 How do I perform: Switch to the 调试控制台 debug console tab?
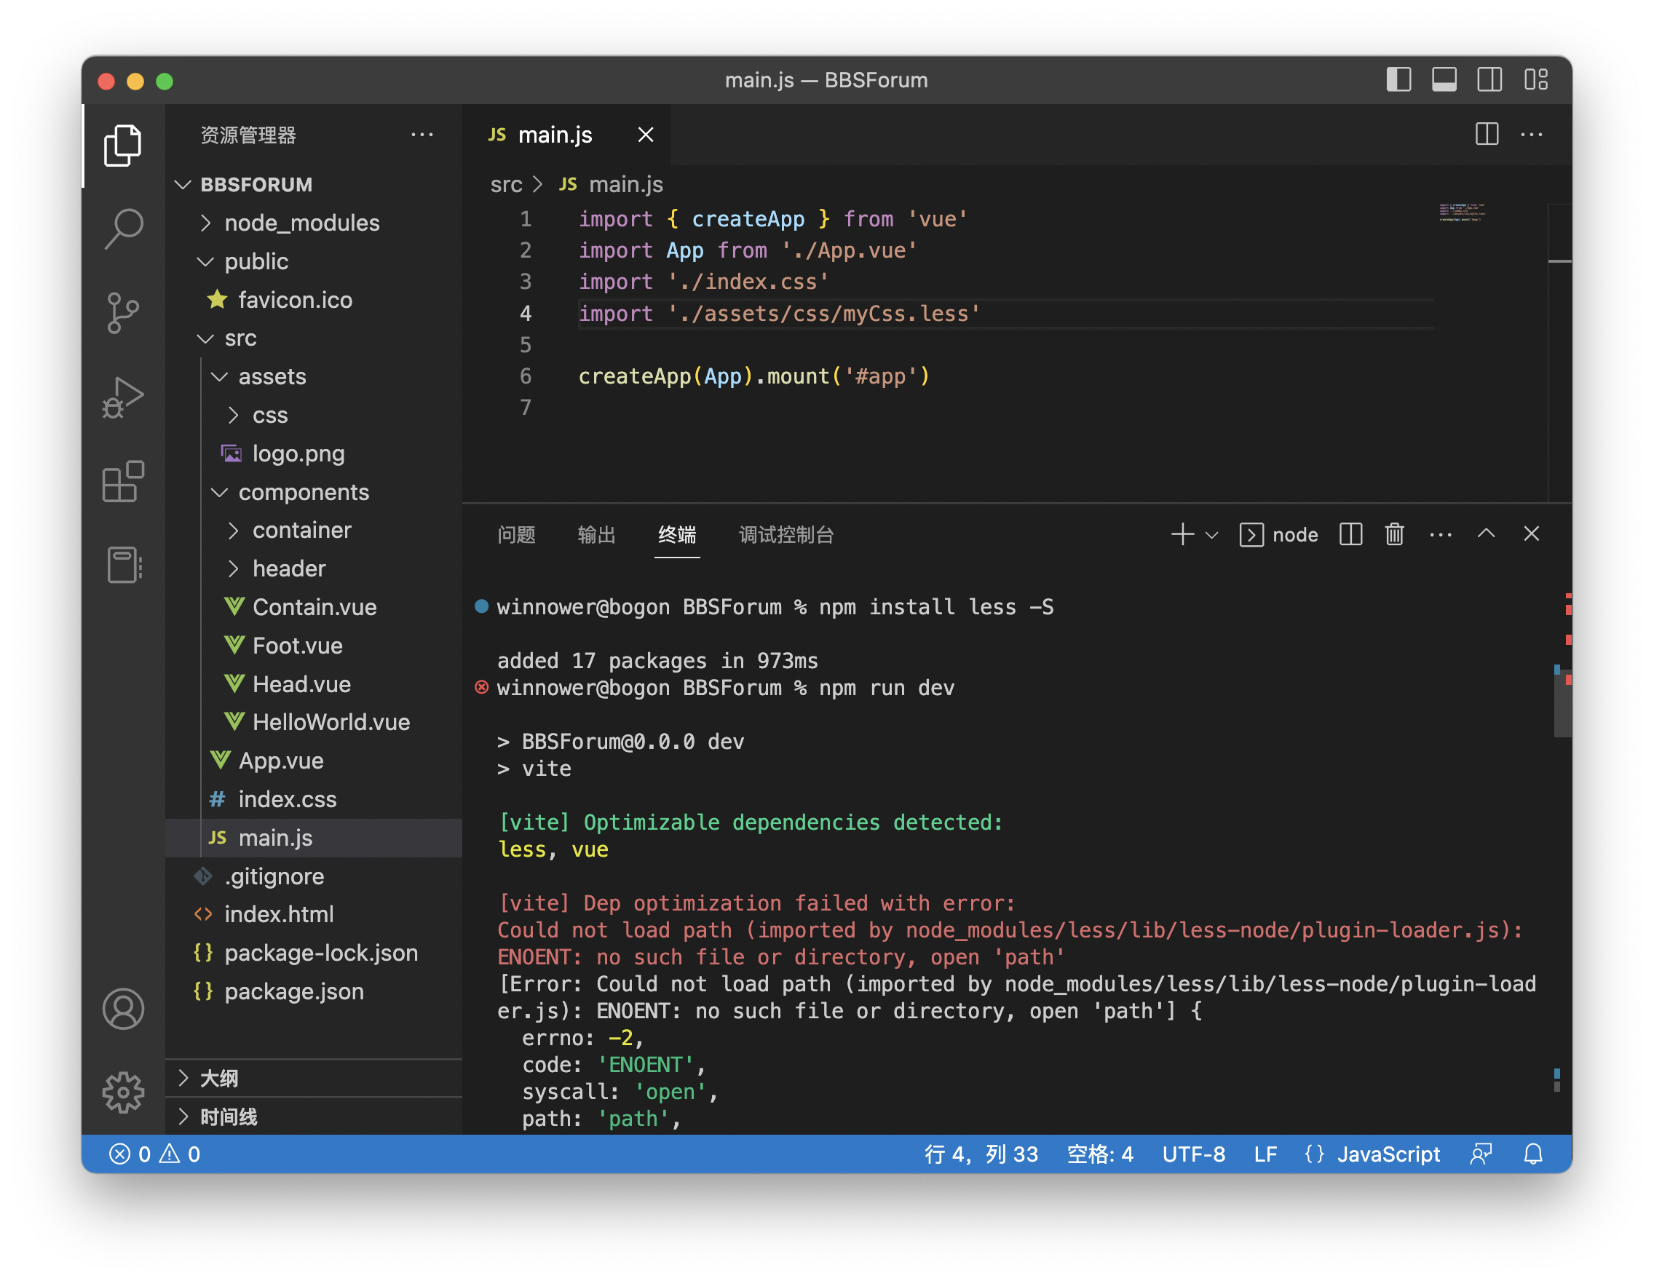tap(786, 534)
